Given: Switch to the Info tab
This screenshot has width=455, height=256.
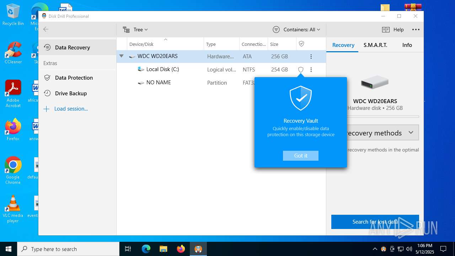Looking at the screenshot, I should pyautogui.click(x=407, y=45).
